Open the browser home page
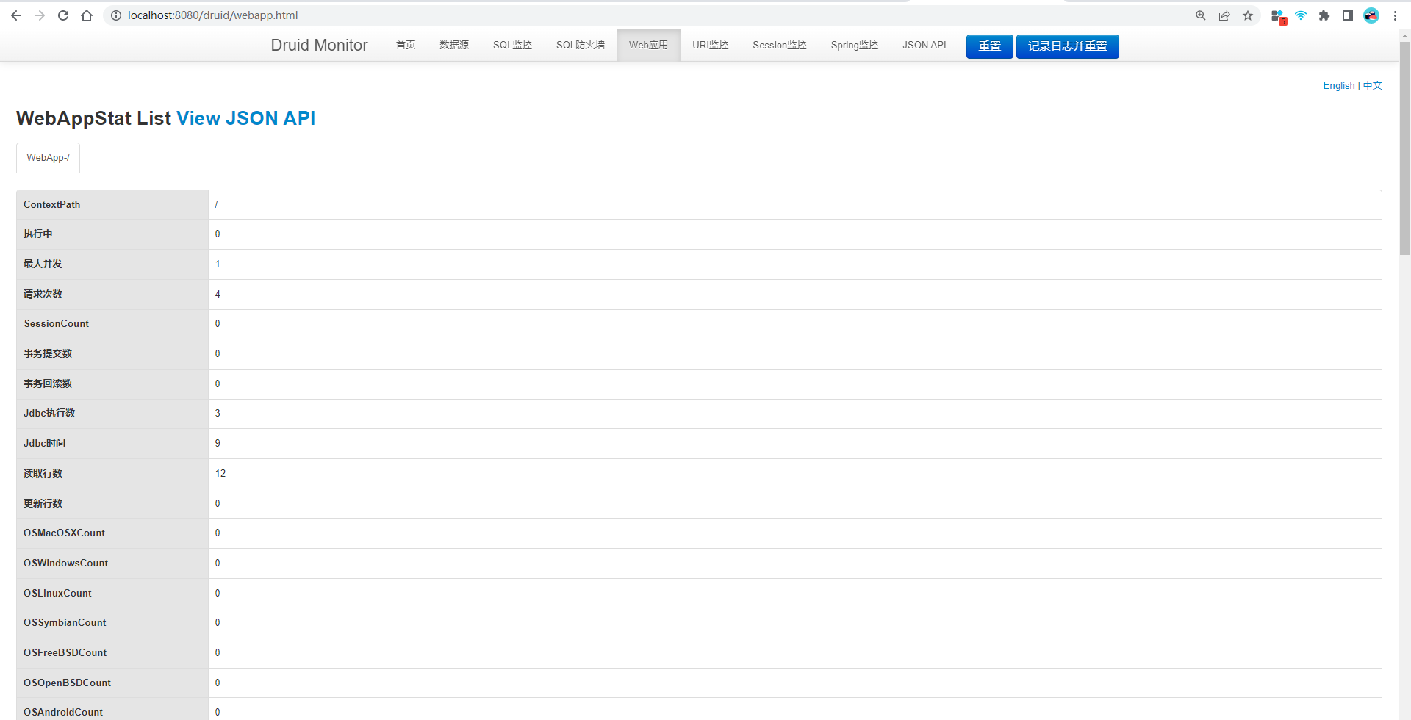 (87, 15)
